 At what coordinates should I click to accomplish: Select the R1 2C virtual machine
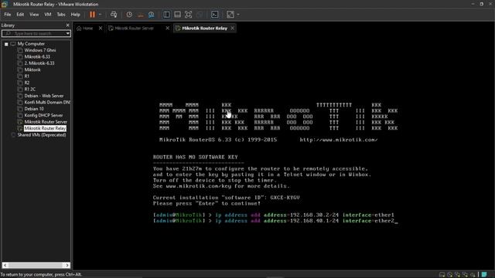point(30,90)
